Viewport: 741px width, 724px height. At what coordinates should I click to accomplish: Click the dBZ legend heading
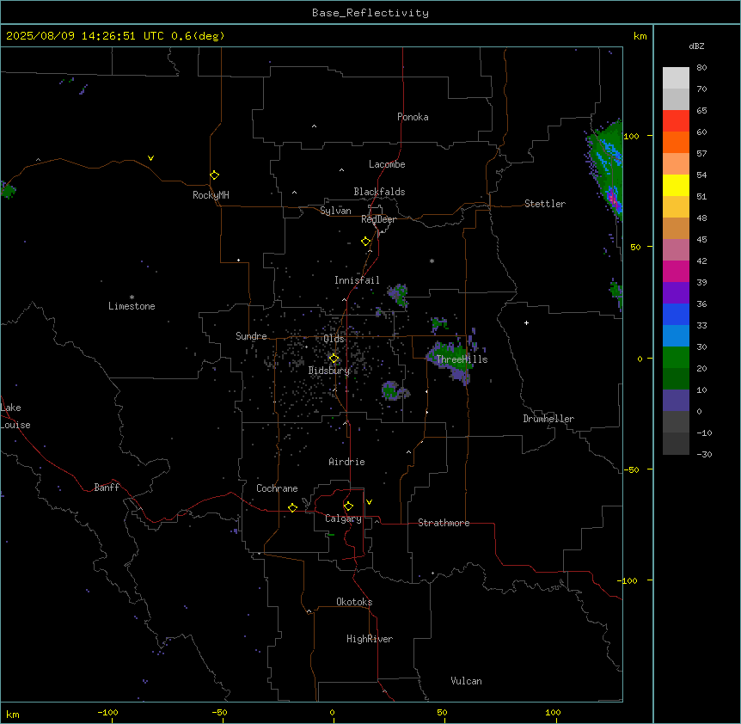coord(696,46)
